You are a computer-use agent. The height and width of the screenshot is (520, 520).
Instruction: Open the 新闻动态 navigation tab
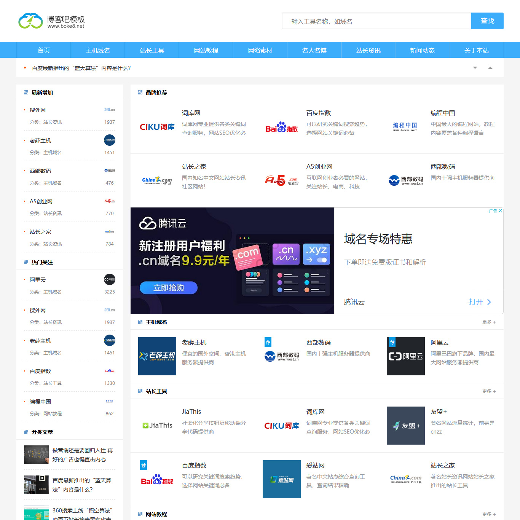[422, 50]
